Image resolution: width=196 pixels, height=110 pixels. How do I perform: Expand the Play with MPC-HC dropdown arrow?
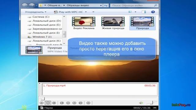click(86, 12)
